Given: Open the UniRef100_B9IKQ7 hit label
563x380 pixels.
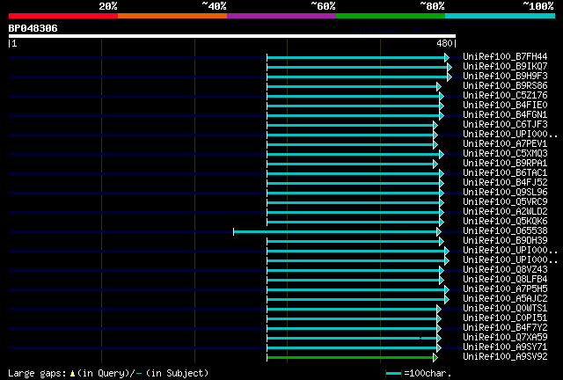Looking at the screenshot, I should pos(505,66).
